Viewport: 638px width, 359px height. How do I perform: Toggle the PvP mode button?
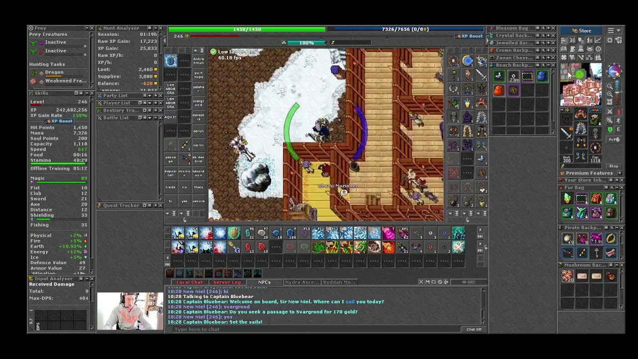tap(614, 140)
